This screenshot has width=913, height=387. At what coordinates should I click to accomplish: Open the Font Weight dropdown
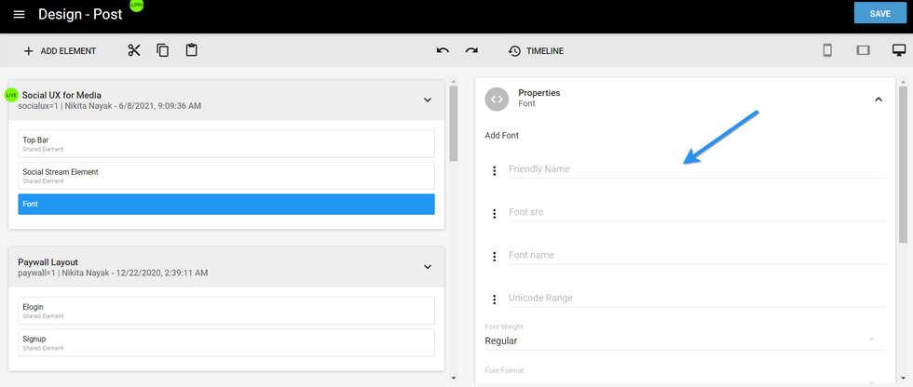[680, 340]
